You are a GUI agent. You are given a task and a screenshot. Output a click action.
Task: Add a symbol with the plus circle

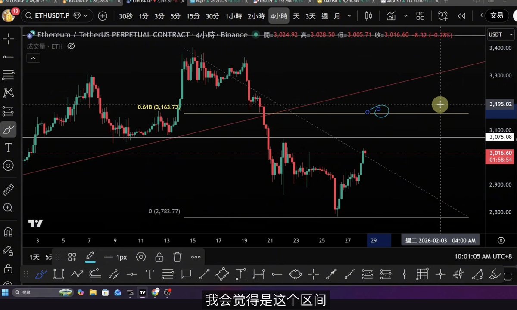click(x=103, y=16)
